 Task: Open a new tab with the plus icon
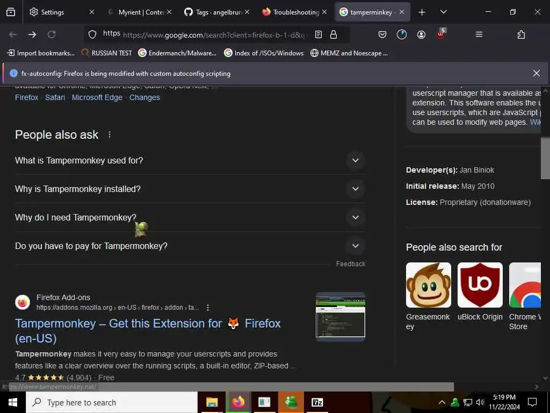tap(422, 12)
